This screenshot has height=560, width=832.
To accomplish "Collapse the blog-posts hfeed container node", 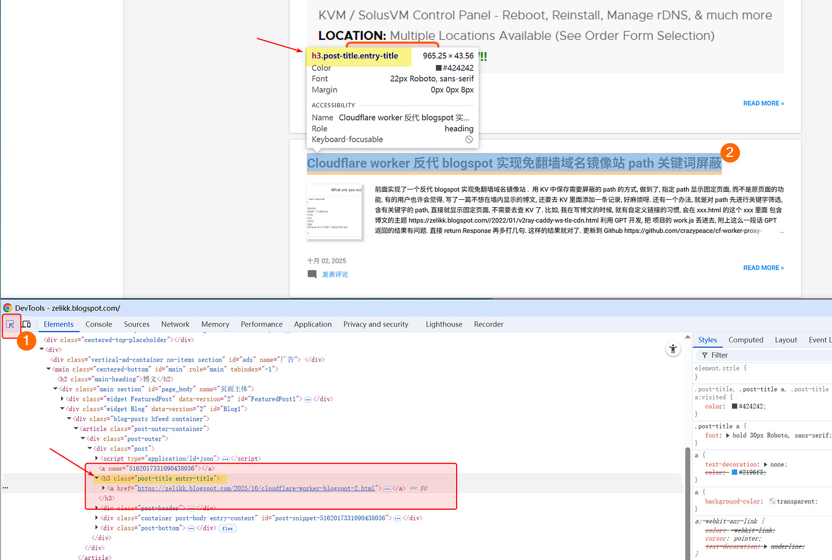I will pyautogui.click(x=69, y=419).
